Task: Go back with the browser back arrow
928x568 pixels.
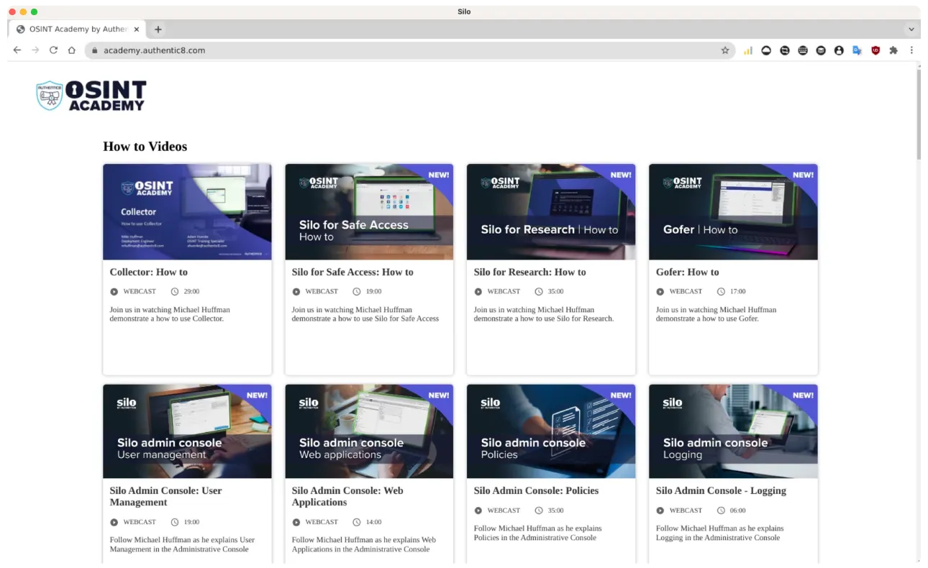Action: click(x=17, y=50)
